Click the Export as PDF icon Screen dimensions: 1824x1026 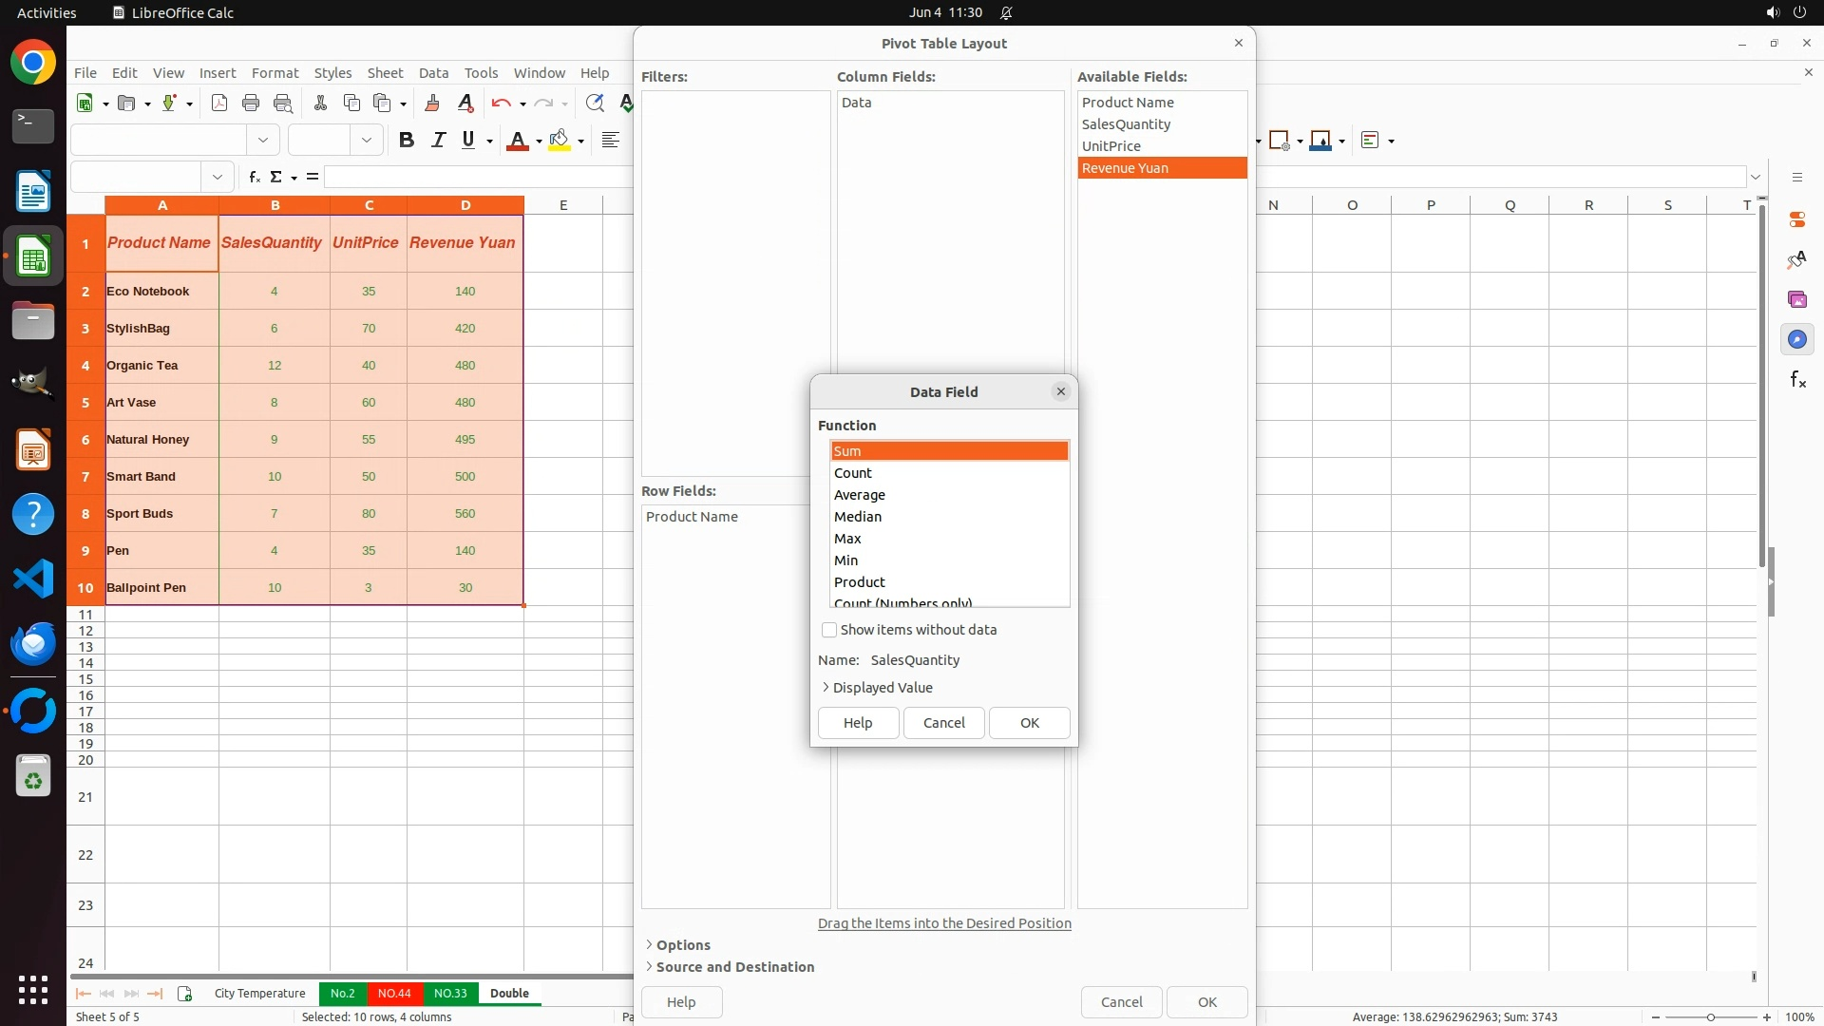tap(219, 104)
